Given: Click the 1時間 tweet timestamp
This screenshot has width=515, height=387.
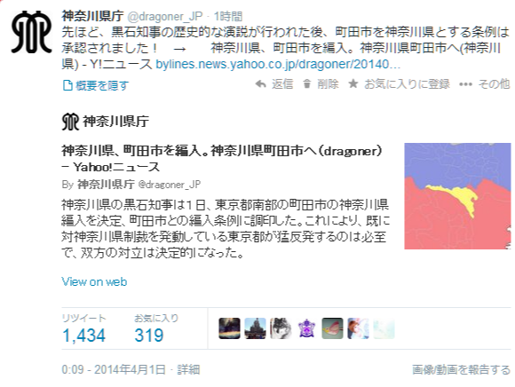Looking at the screenshot, I should 228,16.
